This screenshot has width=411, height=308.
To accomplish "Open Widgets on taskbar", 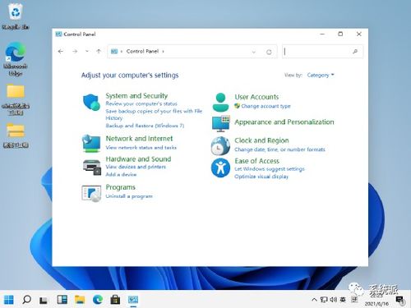I will [62, 300].
